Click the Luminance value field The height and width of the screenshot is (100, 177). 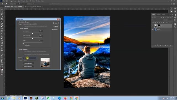pyautogui.click(x=41, y=31)
